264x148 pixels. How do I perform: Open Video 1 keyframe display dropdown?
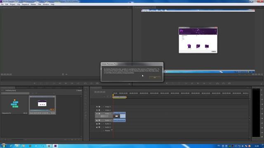tap(104, 116)
